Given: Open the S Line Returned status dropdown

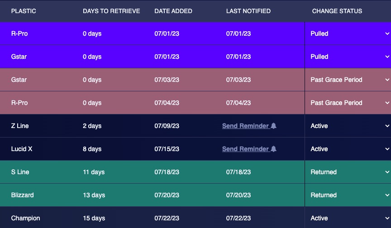Looking at the screenshot, I should [348, 172].
